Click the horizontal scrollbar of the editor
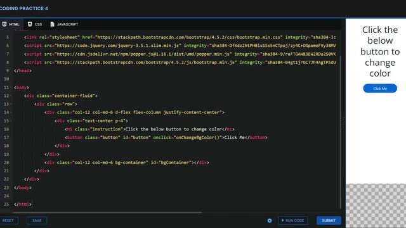This screenshot has height=228, width=406. pyautogui.click(x=107, y=213)
